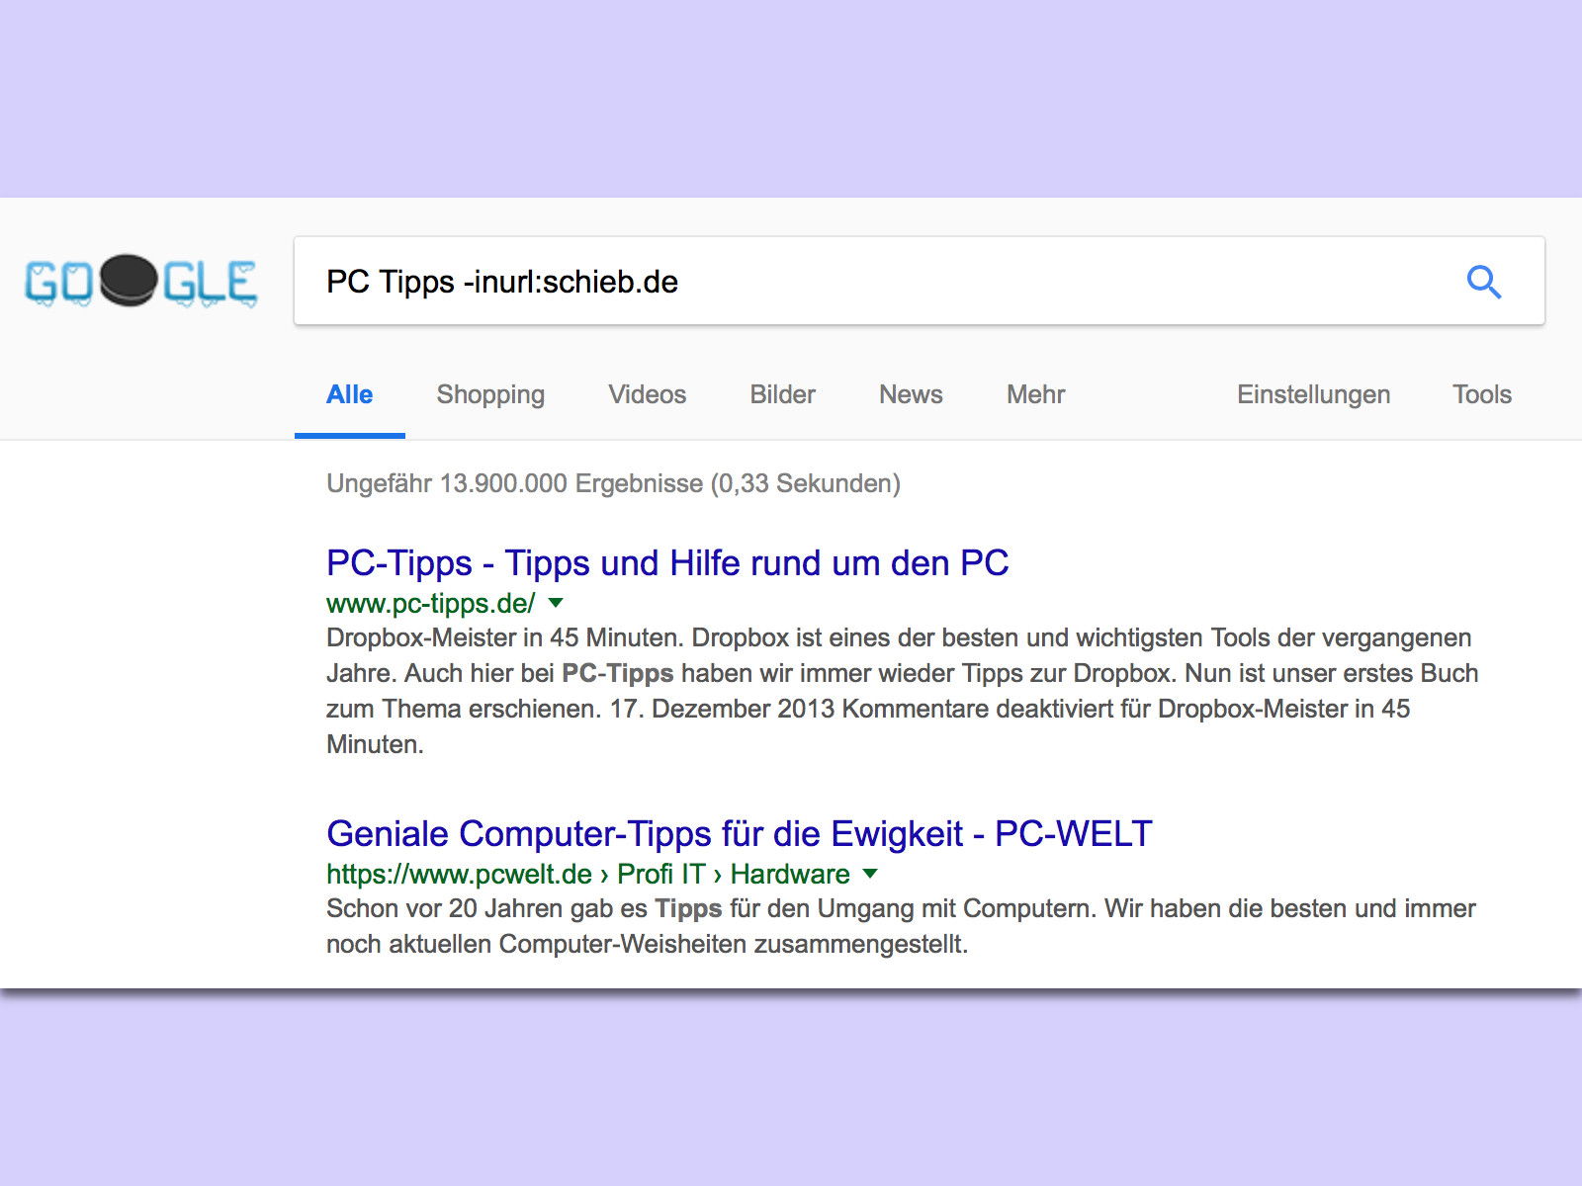Open the Tools options
This screenshot has height=1186, width=1582.
1481,394
